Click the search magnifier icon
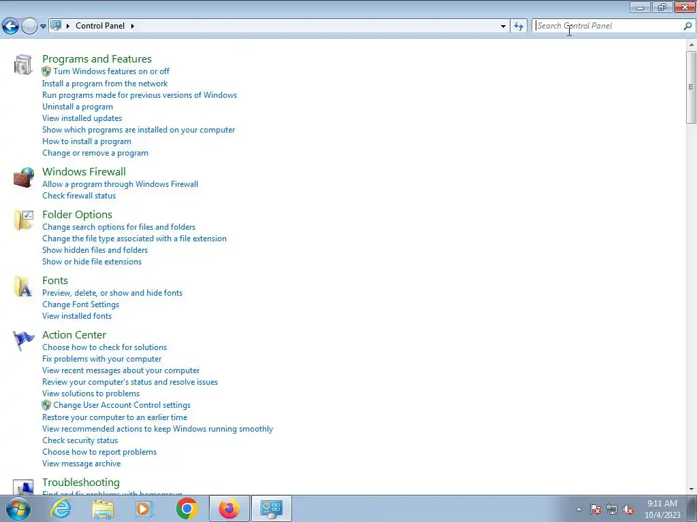697x522 pixels. pyautogui.click(x=687, y=27)
